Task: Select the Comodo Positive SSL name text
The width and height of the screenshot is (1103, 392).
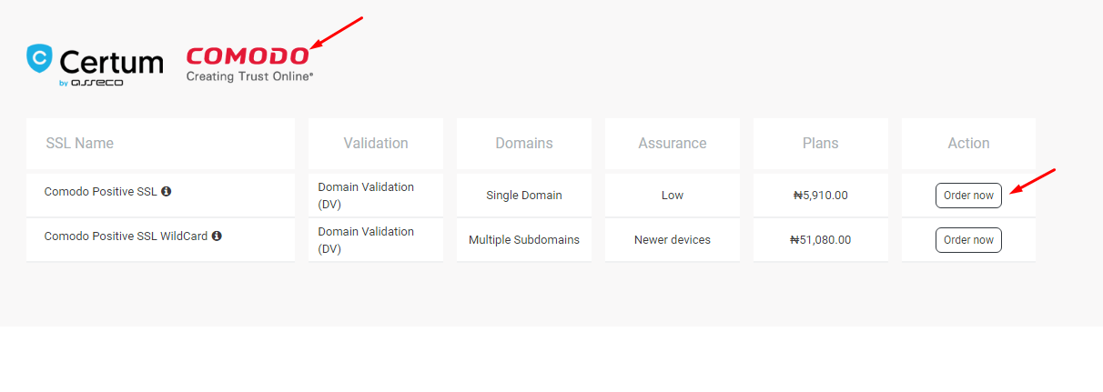Action: coord(100,191)
